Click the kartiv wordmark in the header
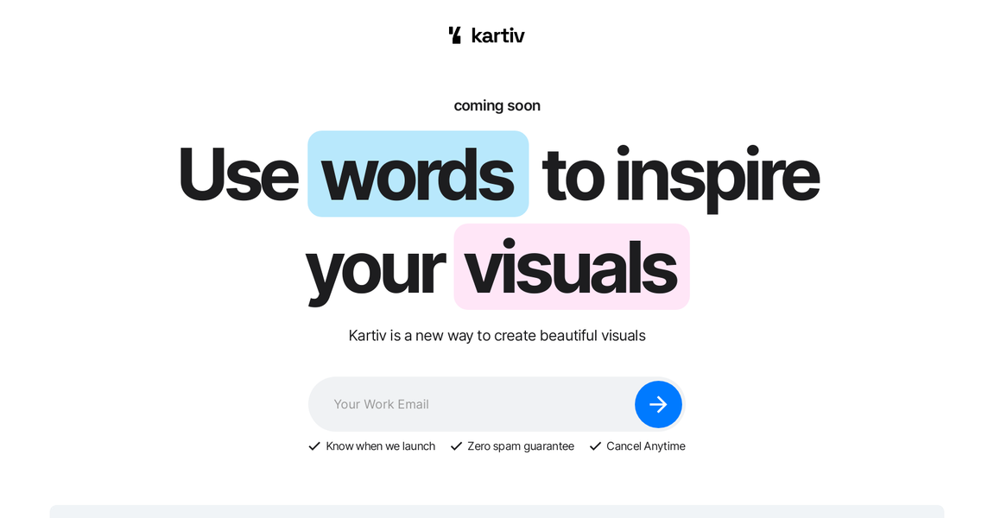Screen dimensions: 994x518 [498, 35]
